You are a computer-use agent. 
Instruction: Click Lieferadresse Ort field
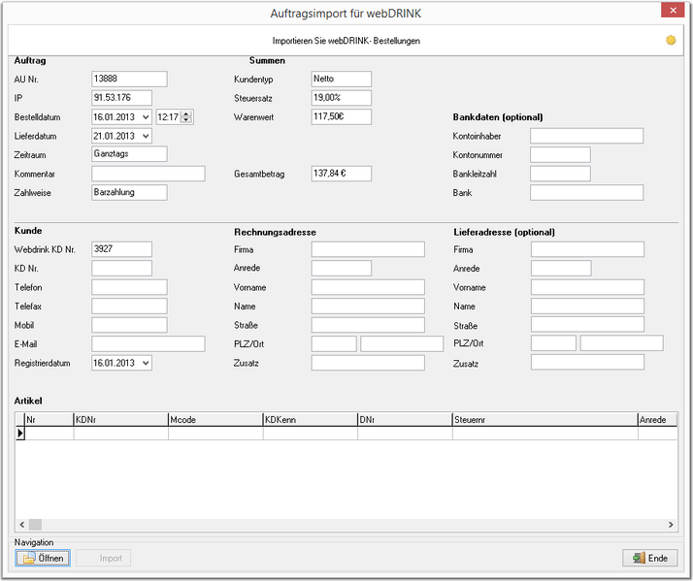(x=621, y=343)
